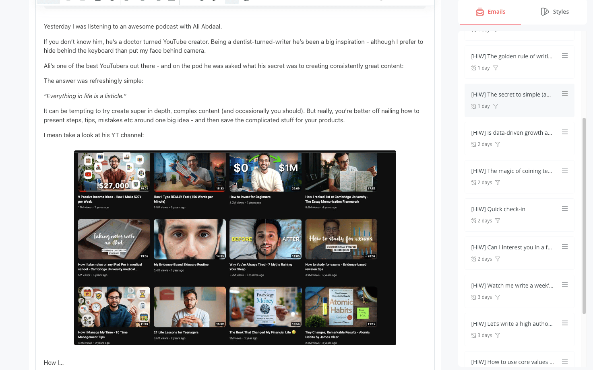Switch to the Emails tab

490,12
